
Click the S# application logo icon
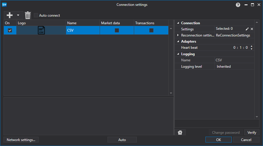point(4,5)
